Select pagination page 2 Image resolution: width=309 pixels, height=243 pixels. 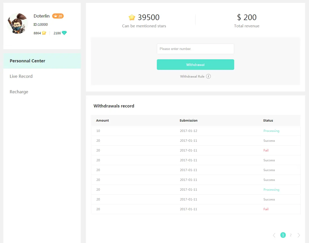tap(291, 235)
